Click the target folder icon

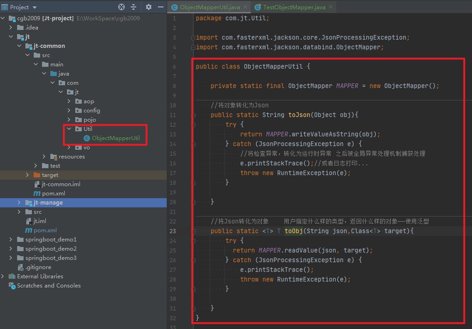click(37, 175)
